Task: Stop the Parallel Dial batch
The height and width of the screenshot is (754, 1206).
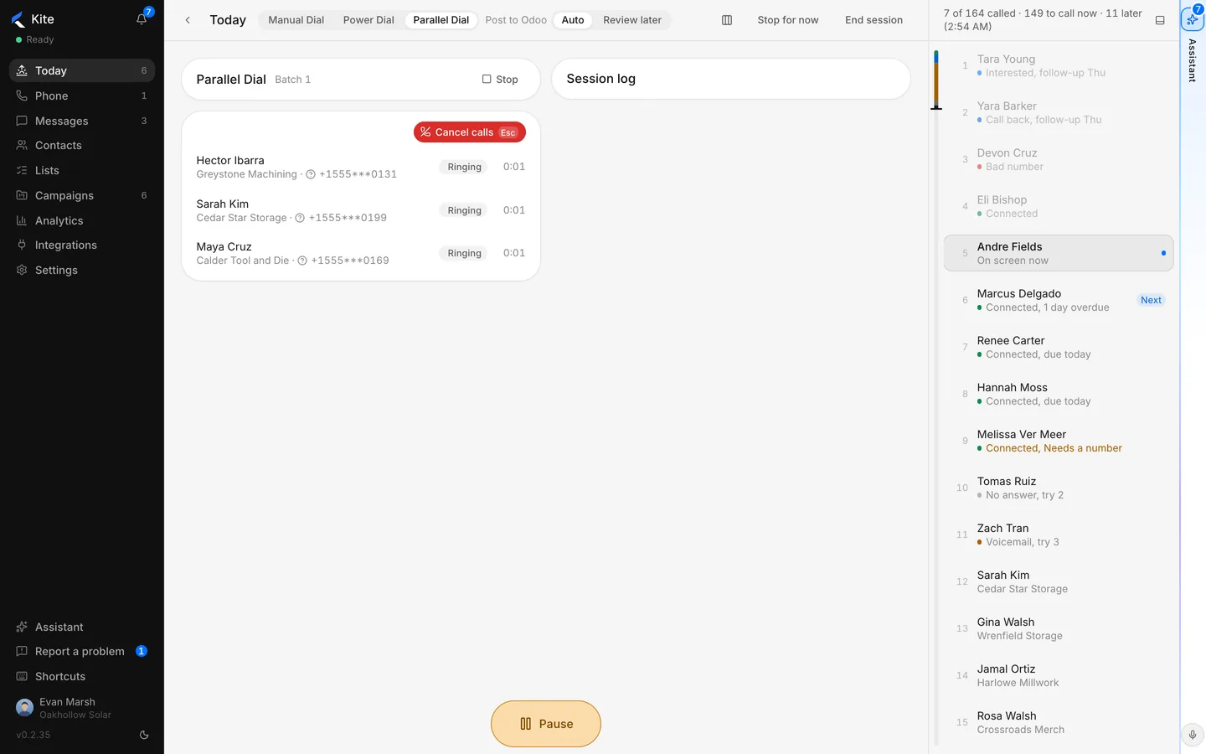Action: click(500, 79)
